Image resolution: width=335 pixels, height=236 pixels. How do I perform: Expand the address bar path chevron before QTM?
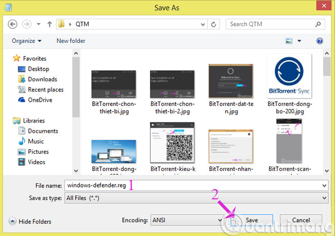tap(70, 24)
